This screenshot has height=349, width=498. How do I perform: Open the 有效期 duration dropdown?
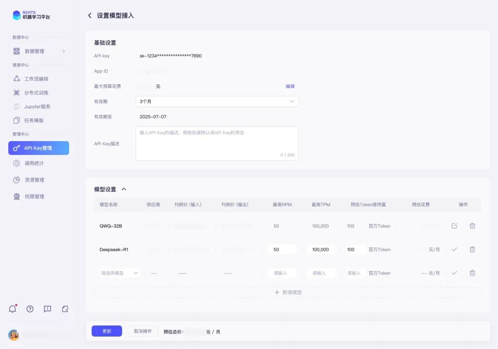217,101
